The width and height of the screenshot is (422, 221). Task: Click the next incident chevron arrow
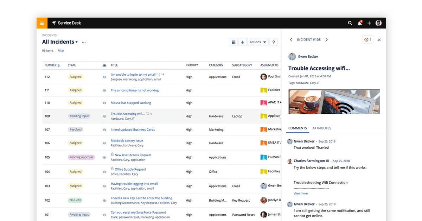pos(326,40)
